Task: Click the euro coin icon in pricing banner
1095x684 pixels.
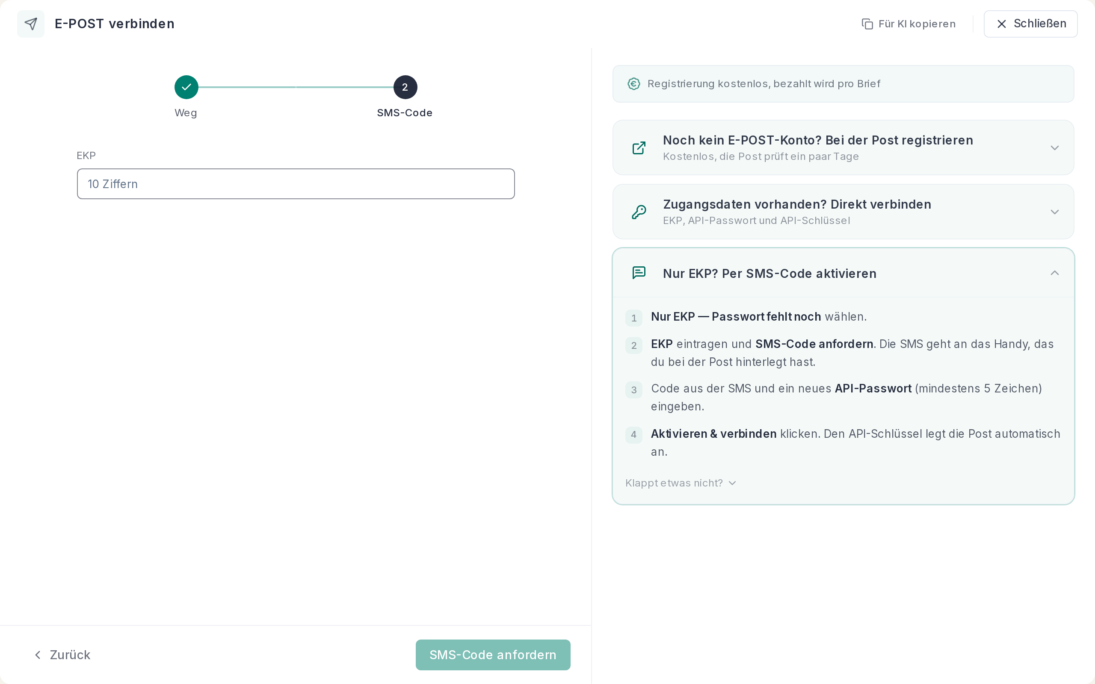Action: [633, 84]
